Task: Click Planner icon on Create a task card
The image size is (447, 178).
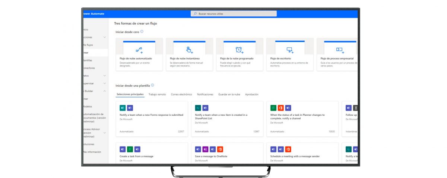Action: pos(130,149)
